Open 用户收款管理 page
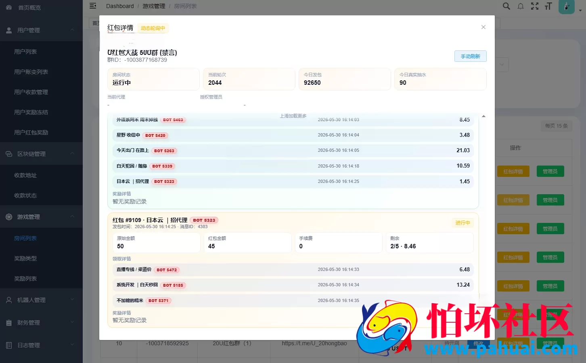Image resolution: width=586 pixels, height=363 pixels. click(41, 92)
